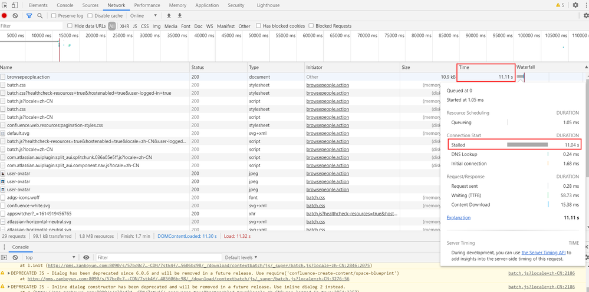Follow the Server Timing API link
The image size is (589, 292).
[543, 252]
